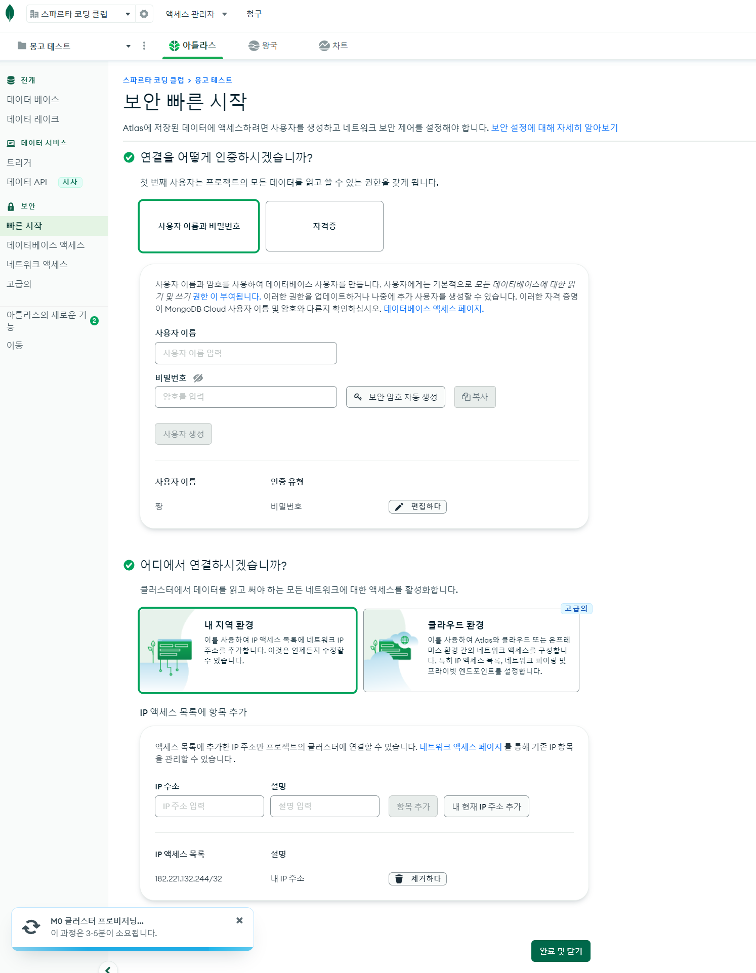Click the key icon in auto-generate password
Screen dimensions: 756x973
[x=358, y=397]
